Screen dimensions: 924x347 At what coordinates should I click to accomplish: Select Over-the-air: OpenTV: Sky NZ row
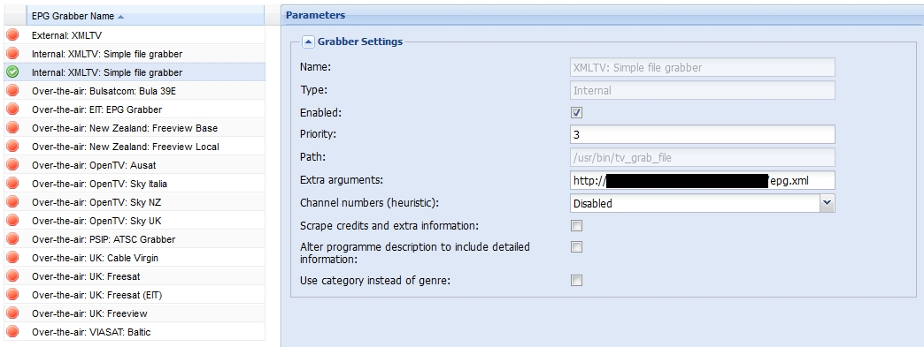pos(135,202)
